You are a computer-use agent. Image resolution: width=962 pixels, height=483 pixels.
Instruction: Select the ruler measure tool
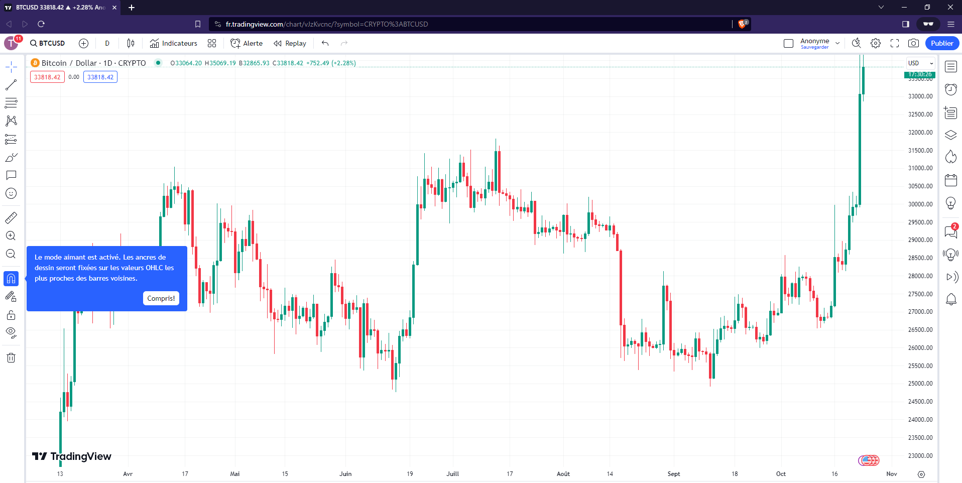[x=11, y=217]
